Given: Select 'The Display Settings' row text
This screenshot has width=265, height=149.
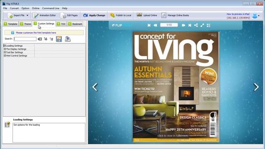Looking at the screenshot, I should click(16, 49).
